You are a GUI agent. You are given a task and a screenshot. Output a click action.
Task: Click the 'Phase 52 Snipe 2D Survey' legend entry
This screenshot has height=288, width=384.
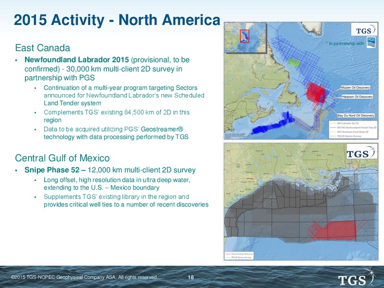239,254
